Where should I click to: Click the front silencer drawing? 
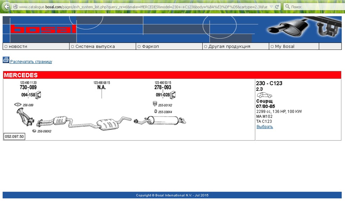tap(60, 120)
